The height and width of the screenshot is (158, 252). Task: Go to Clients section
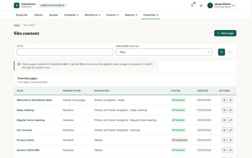click(x=38, y=15)
